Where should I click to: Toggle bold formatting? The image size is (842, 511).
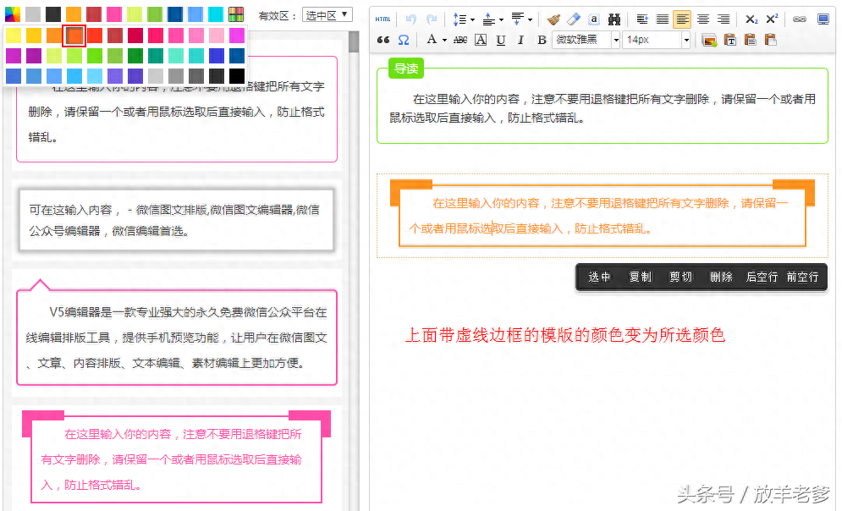point(542,40)
